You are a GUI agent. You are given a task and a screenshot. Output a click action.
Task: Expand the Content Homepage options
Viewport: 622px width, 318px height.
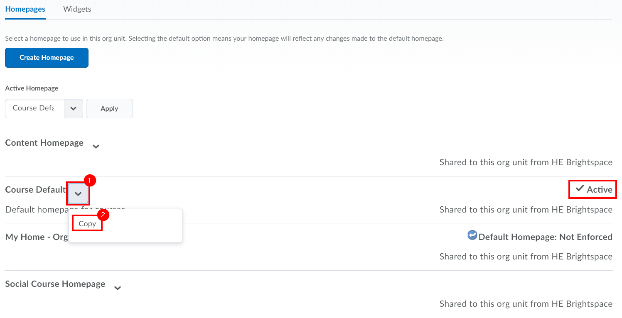tap(96, 147)
